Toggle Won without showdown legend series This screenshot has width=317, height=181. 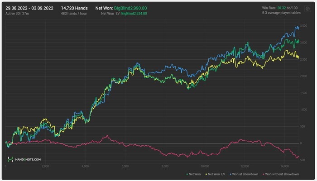[281, 174]
